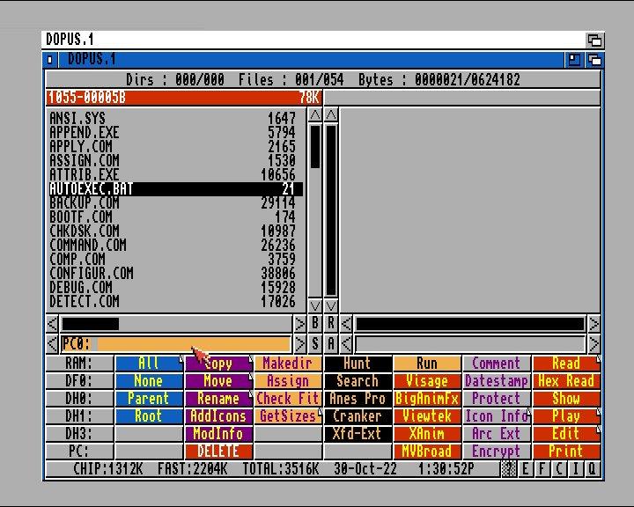Image resolution: width=634 pixels, height=507 pixels.
Task: Select the DEBUG.COM file entry
Action: [x=176, y=288]
